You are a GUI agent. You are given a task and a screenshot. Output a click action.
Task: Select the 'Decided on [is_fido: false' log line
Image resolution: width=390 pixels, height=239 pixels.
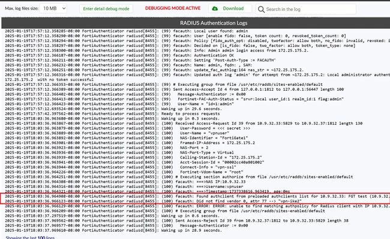click(180, 46)
